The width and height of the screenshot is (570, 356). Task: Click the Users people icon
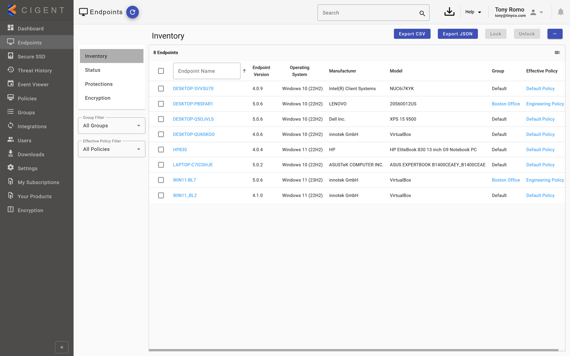tap(10, 140)
